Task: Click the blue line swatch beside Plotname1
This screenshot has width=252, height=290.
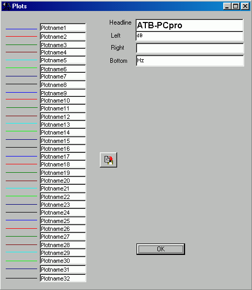Action: point(21,29)
